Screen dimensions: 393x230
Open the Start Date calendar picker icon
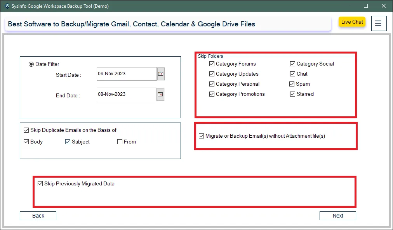click(x=161, y=74)
